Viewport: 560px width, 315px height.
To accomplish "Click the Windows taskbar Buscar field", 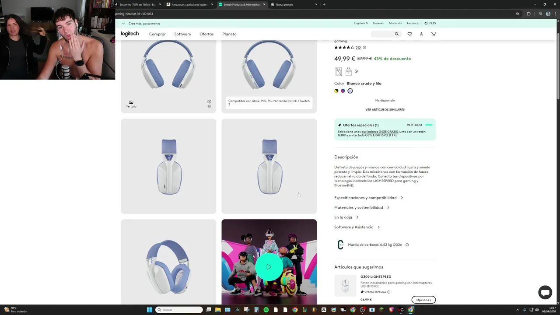I will (179, 310).
